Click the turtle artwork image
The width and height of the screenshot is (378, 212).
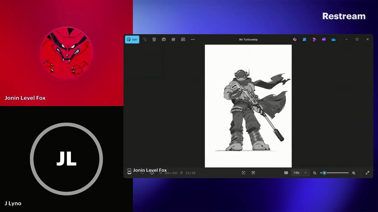coord(248,106)
